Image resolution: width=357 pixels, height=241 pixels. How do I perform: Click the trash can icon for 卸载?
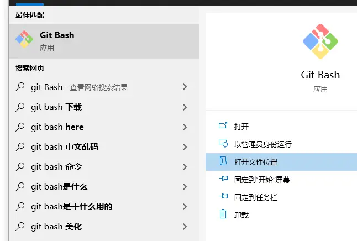(x=223, y=214)
